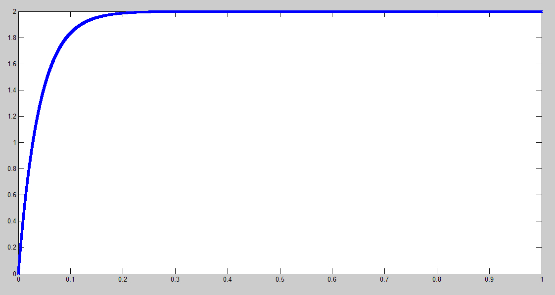Select the x-axis tick label 0.5

[280, 279]
